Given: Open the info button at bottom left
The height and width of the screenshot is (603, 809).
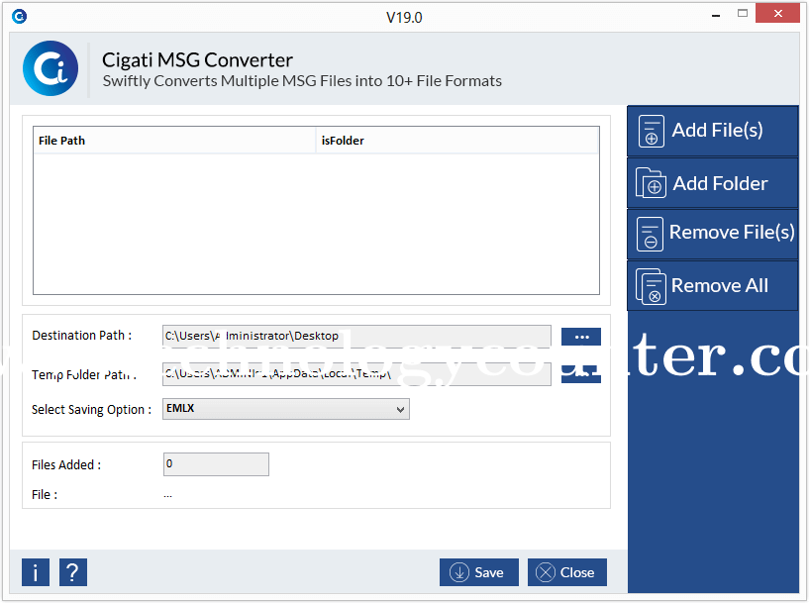Looking at the screenshot, I should click(35, 572).
